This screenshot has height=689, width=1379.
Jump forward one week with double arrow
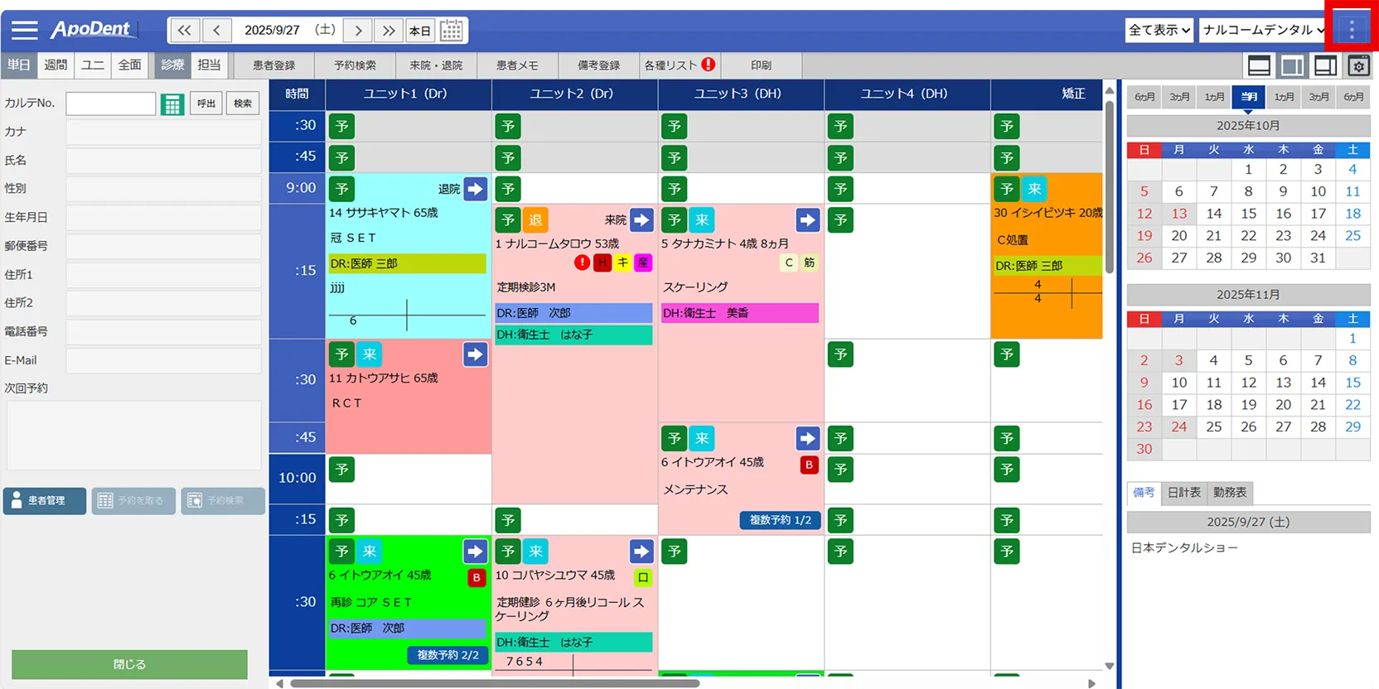click(389, 31)
